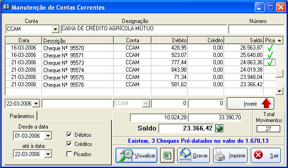This screenshot has height=168, width=288.
Task: Click the app icon in the title bar
Action: tap(6, 7)
